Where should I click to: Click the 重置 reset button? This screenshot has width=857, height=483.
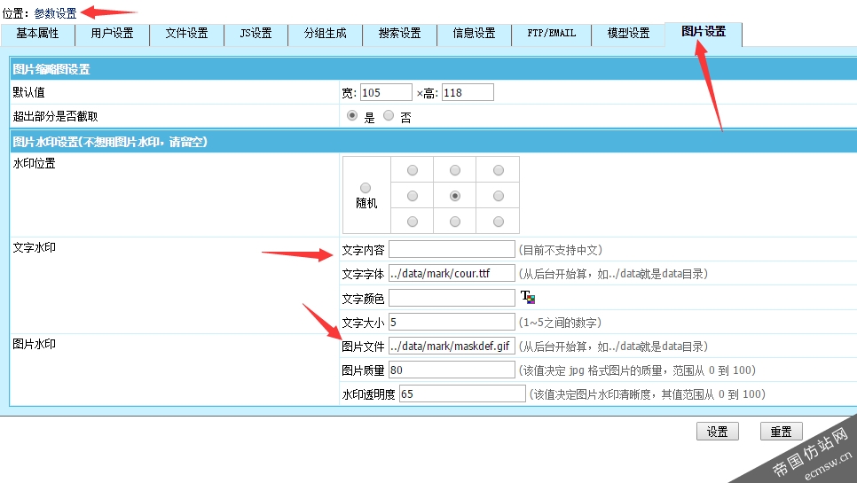[x=781, y=432]
